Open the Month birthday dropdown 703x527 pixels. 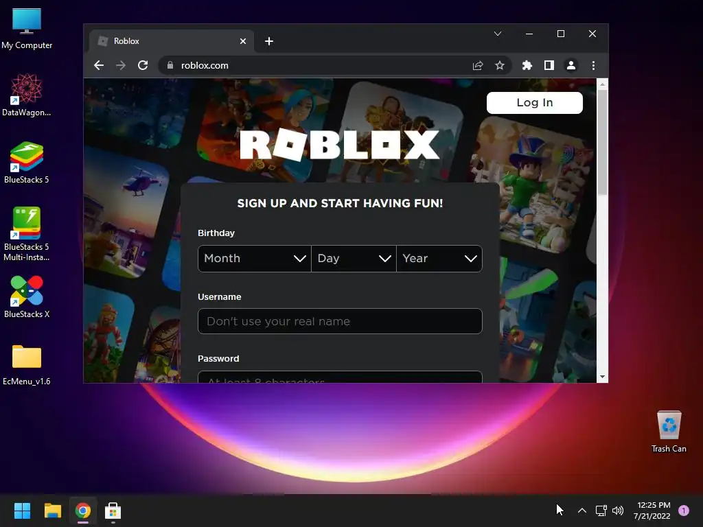[254, 259]
